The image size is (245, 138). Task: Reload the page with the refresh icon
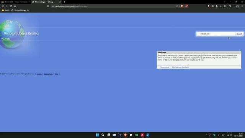pyautogui.click(x=11, y=6)
